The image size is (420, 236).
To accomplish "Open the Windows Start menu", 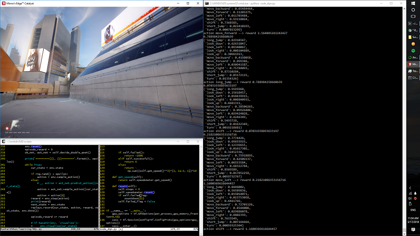I will tap(413, 3).
